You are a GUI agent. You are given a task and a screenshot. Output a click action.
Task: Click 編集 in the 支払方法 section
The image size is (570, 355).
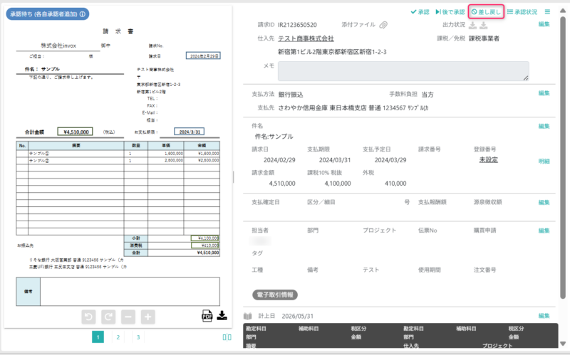point(544,93)
